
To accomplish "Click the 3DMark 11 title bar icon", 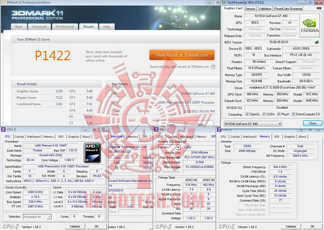I will 3,3.
